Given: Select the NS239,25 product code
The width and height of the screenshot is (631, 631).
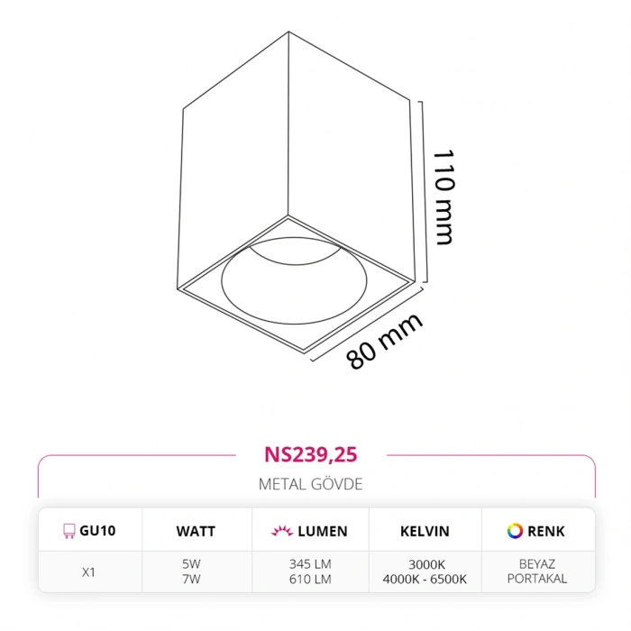Looking at the screenshot, I should coord(310,455).
